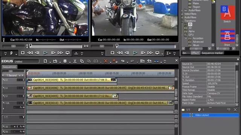Toggle the waveform display on the 1 VA track
Viewport: 241px width, 135px height.
point(21,107)
